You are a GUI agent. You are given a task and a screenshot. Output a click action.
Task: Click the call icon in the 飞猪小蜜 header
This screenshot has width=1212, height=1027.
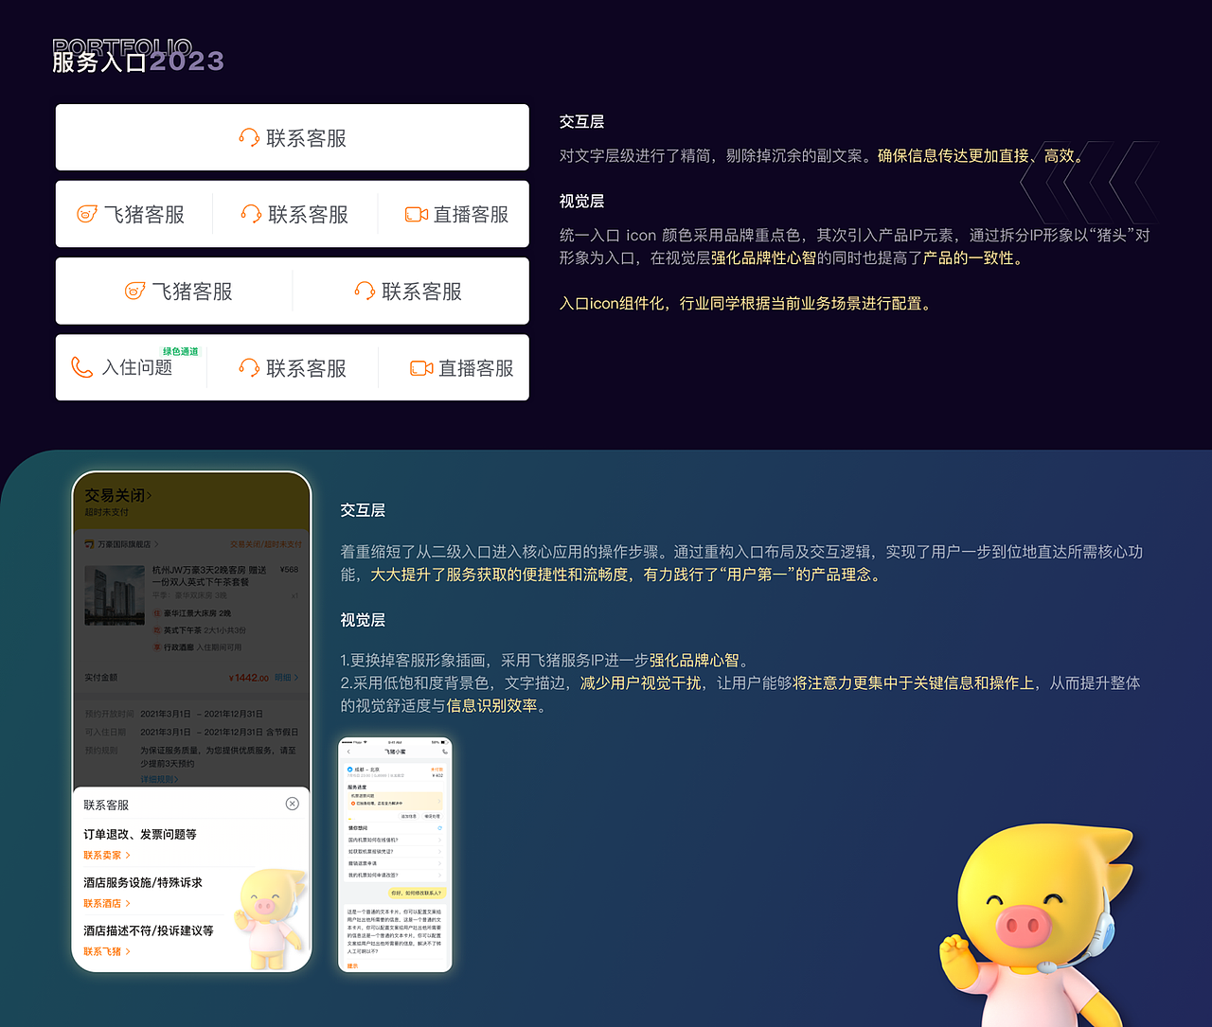click(x=444, y=752)
